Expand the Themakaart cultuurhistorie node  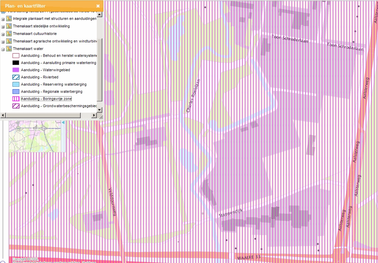pos(3,34)
